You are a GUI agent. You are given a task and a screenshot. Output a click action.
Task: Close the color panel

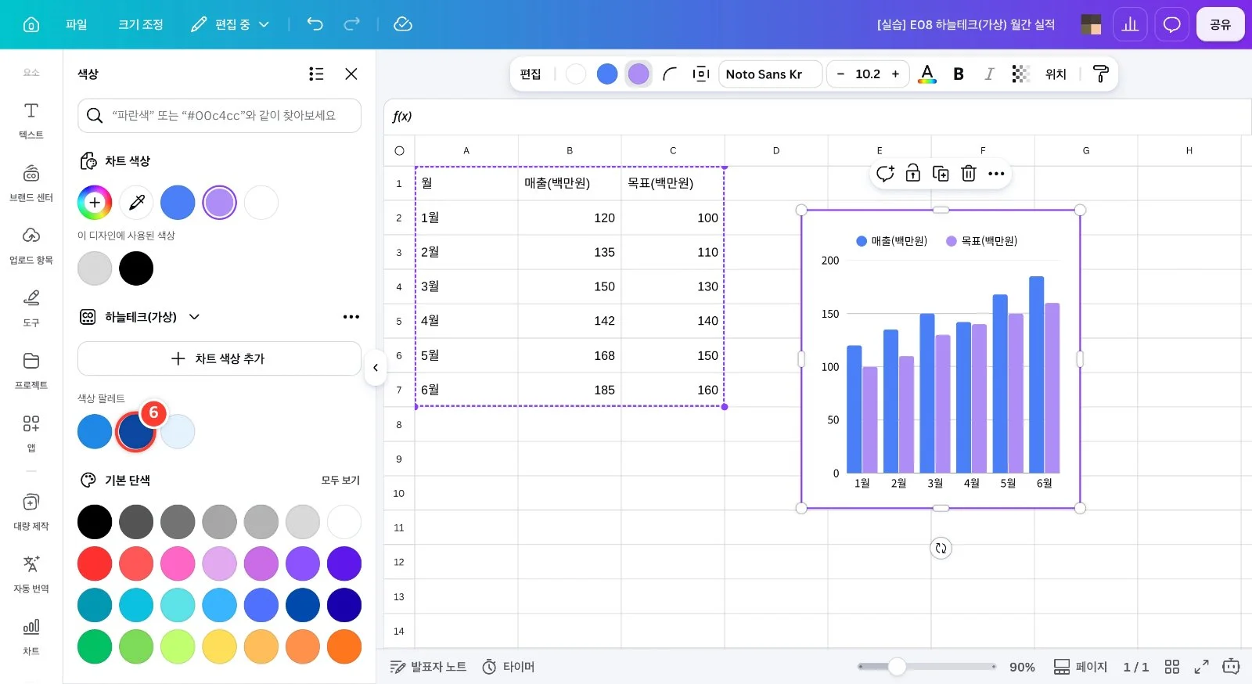tap(351, 74)
